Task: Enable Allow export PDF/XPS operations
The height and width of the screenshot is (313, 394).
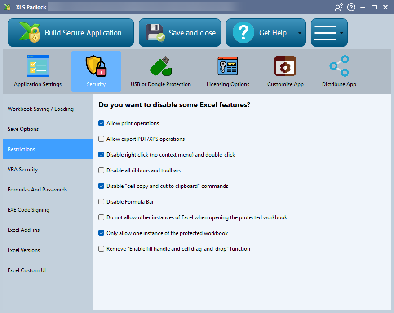Action: (x=102, y=139)
